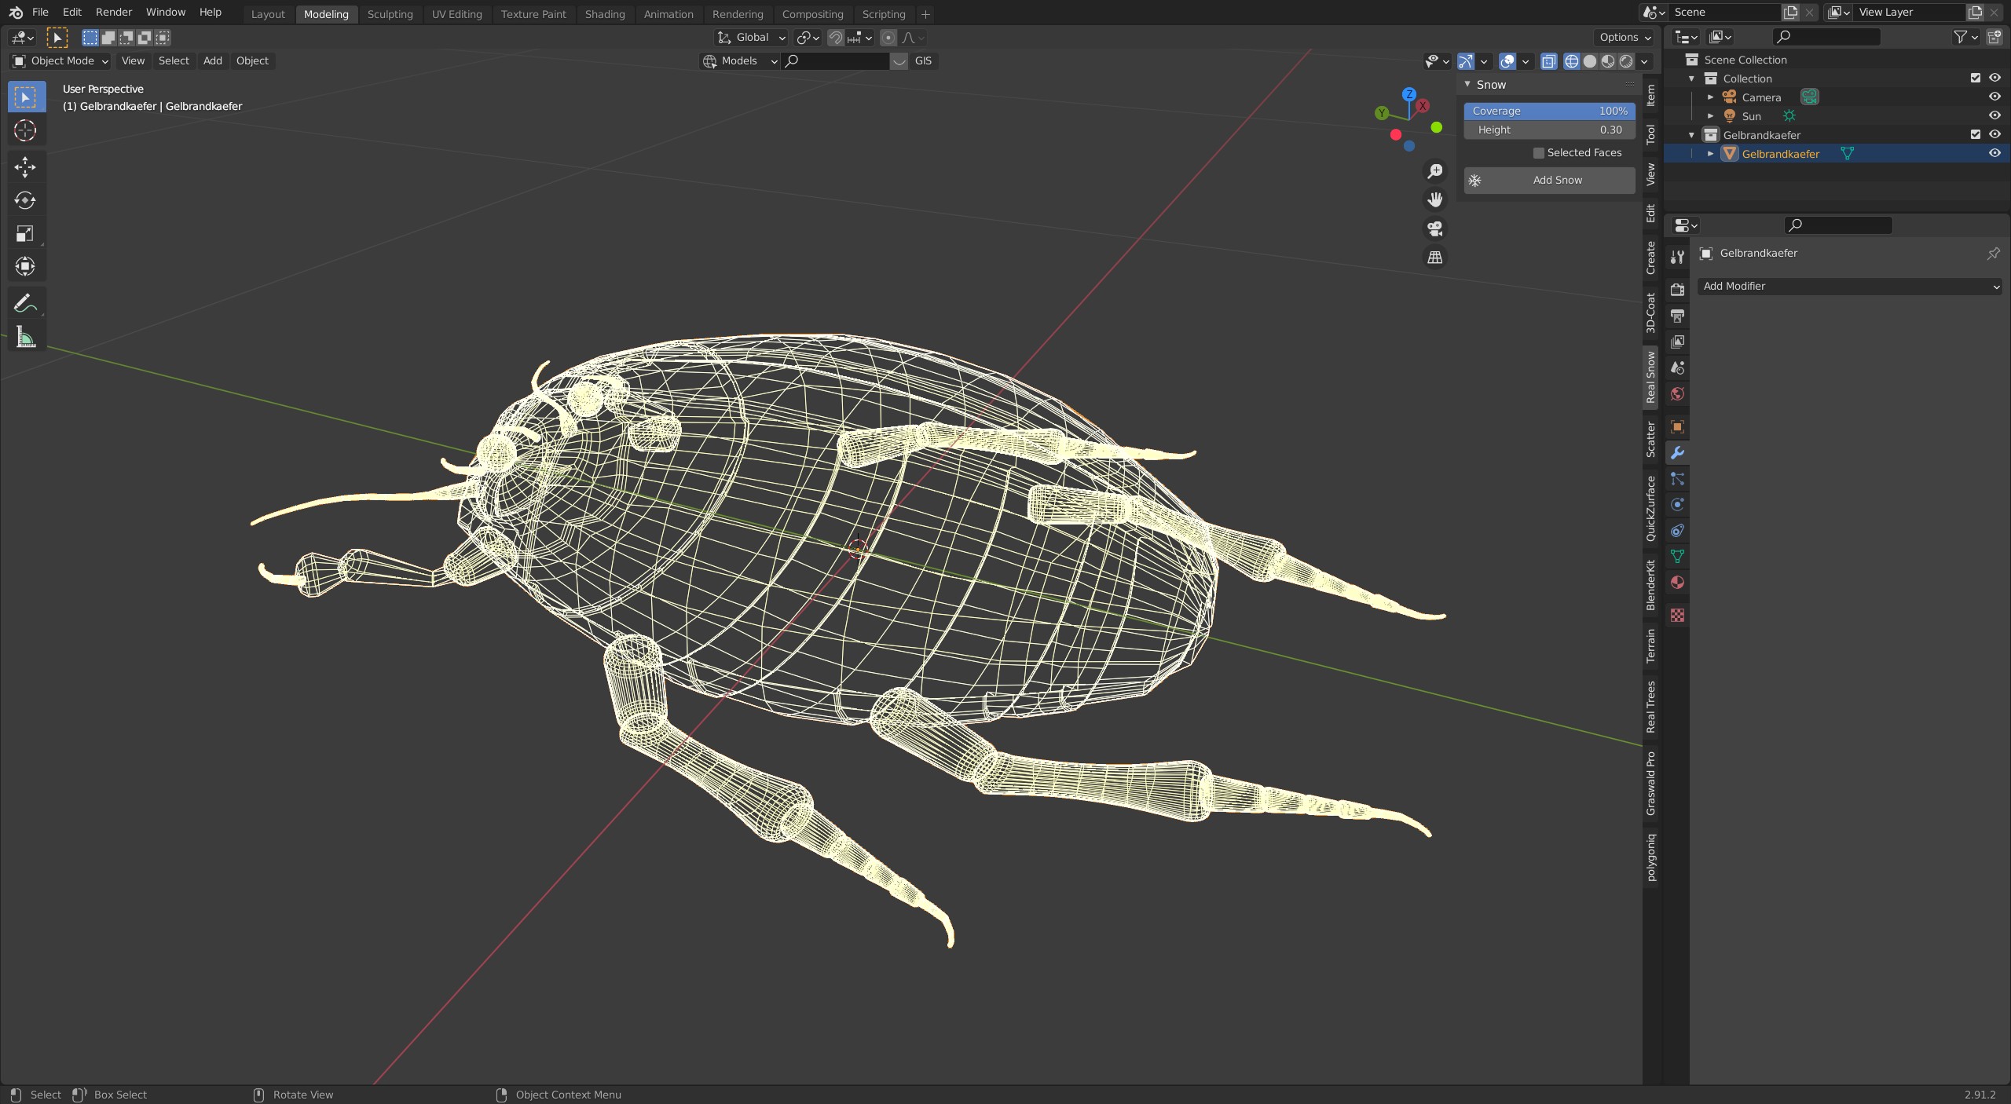
Task: Expand the Camera item in the outliner
Action: 1711,97
